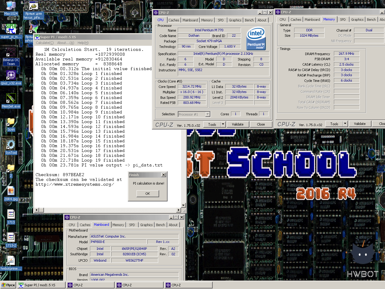Viewport: 385px width, 289px height.
Task: Switch to Memory tab in CPU window
Action: point(207,20)
